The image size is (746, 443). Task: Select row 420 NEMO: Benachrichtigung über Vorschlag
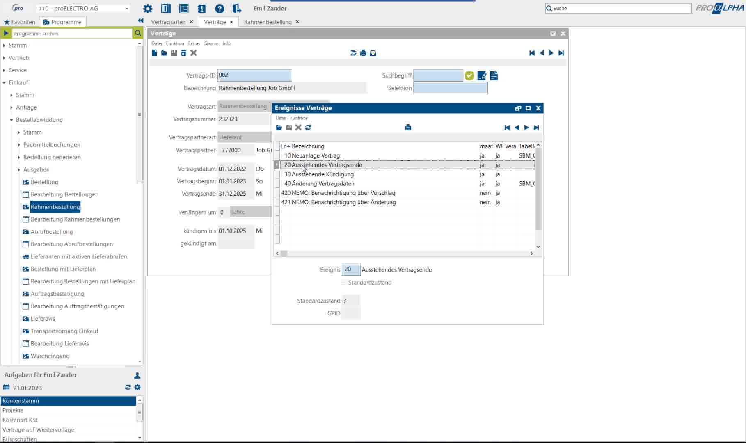pyautogui.click(x=407, y=193)
